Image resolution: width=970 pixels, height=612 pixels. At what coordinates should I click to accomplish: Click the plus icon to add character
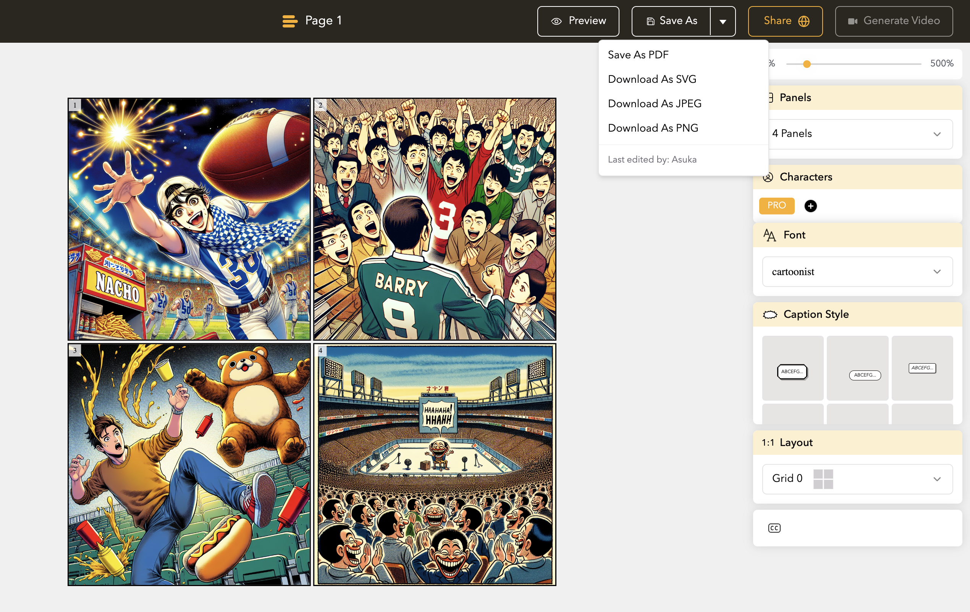click(810, 206)
